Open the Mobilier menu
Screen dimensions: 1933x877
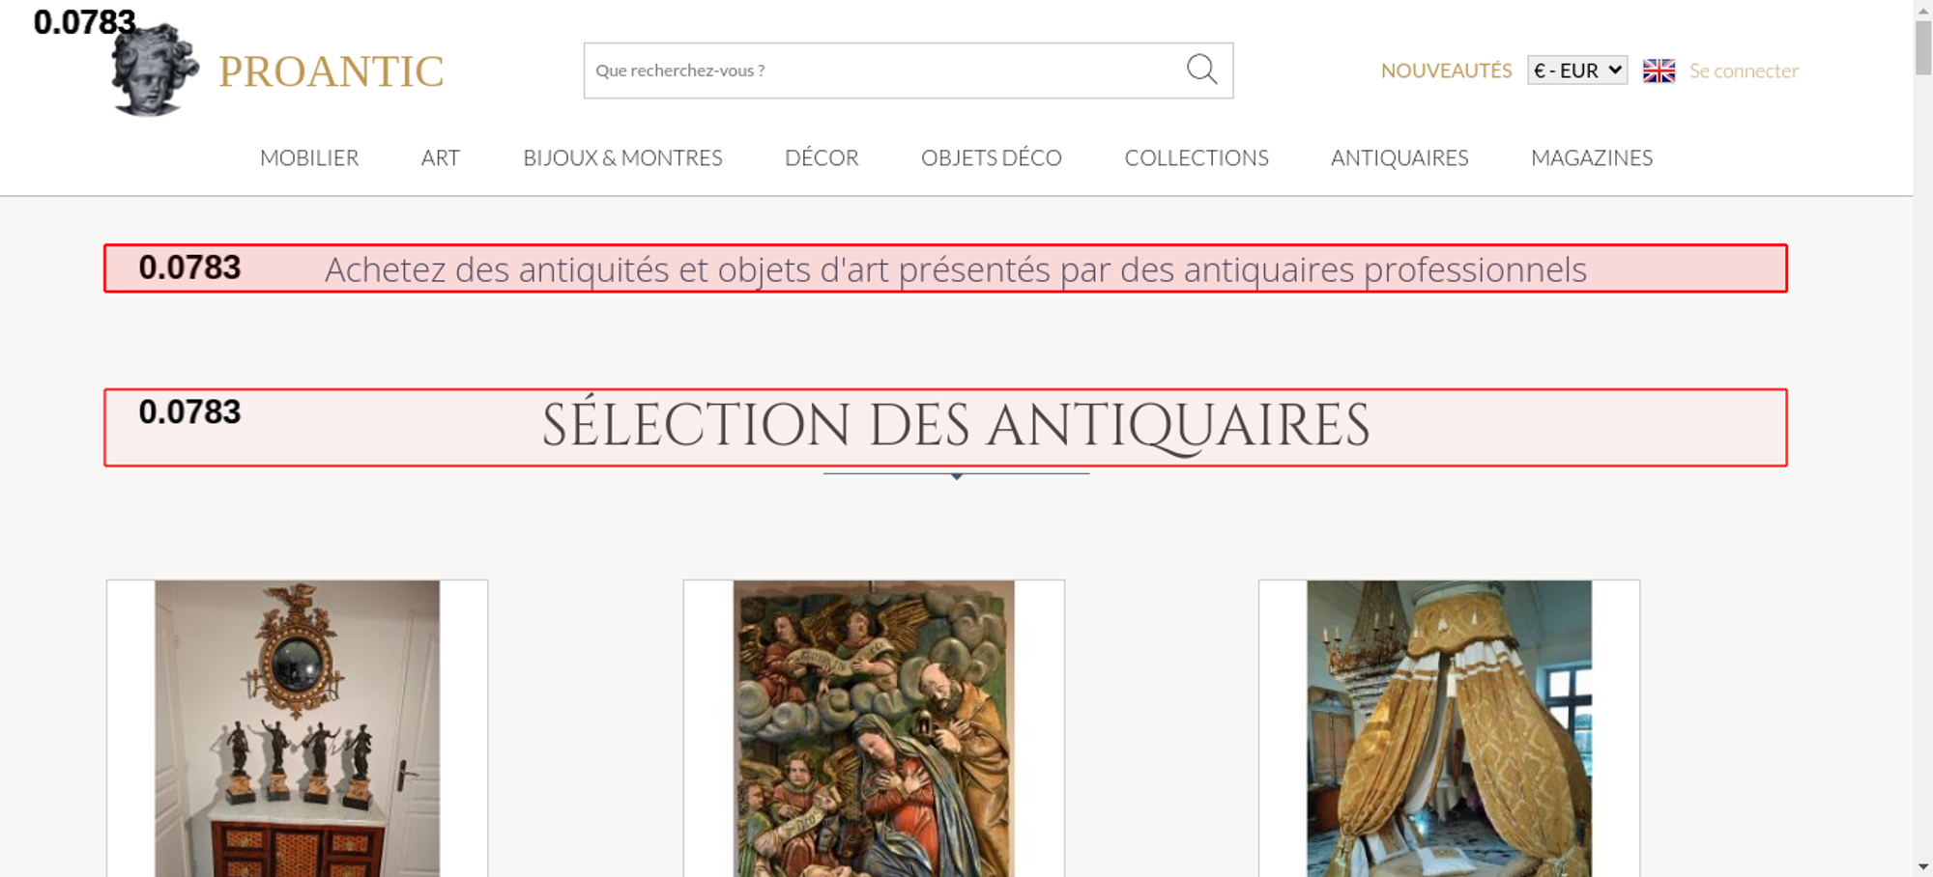tap(309, 157)
